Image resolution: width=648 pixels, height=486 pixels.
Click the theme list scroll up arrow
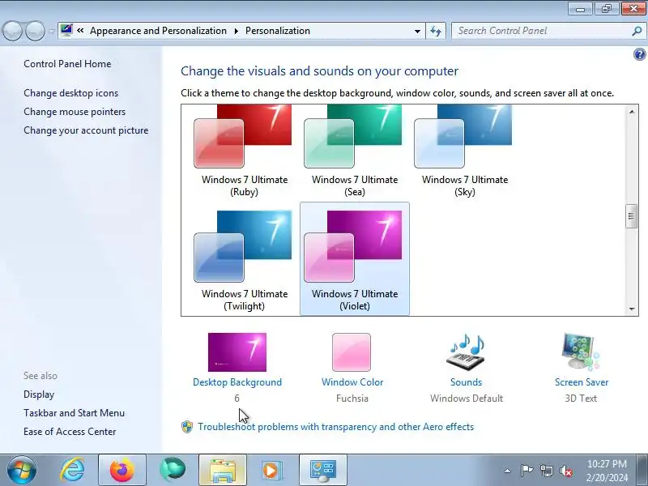(x=632, y=112)
